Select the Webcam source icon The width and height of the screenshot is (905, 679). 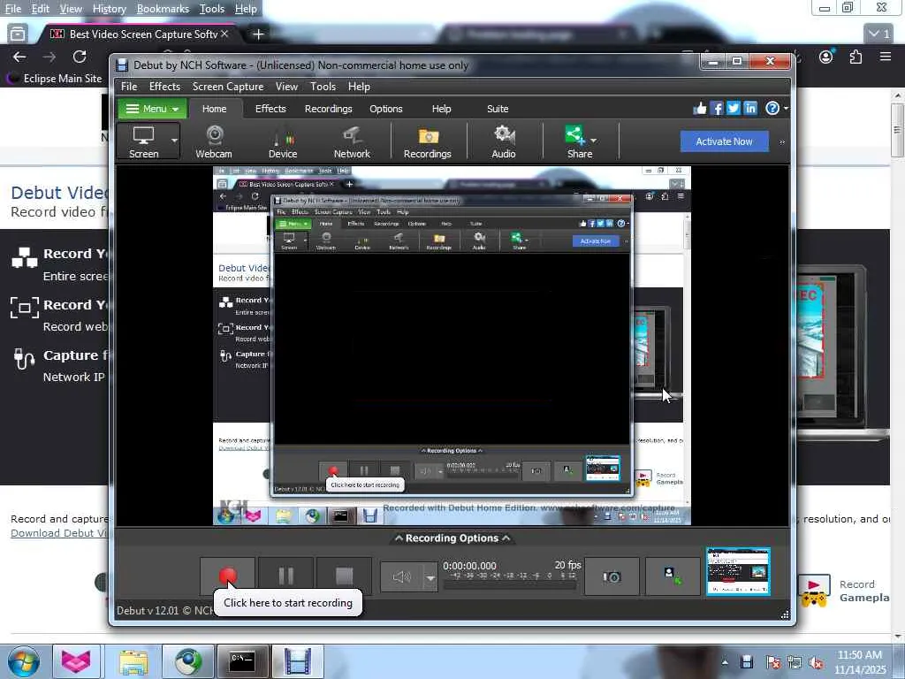coord(214,141)
